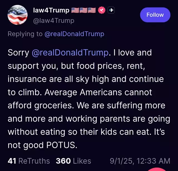Screen dimensions: 178x171
Task: Tap the red verified checkmark badge
Action: coord(102,10)
